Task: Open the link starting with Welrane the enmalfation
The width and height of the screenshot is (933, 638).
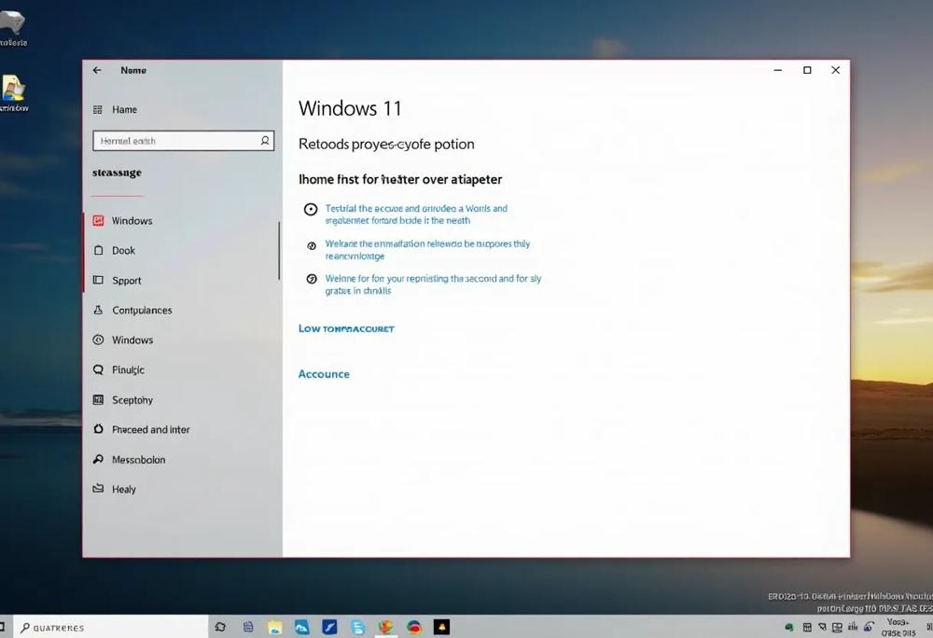Action: (x=427, y=250)
